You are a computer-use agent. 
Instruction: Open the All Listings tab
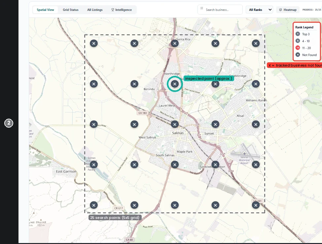(95, 10)
